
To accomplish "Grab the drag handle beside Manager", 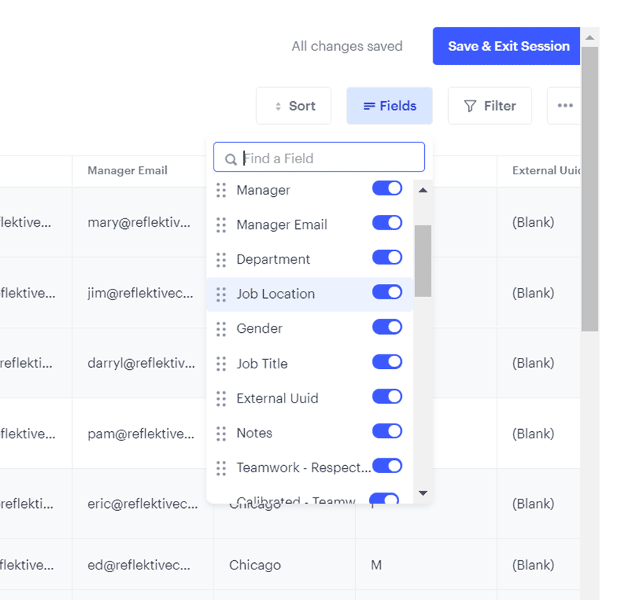I will pyautogui.click(x=221, y=190).
